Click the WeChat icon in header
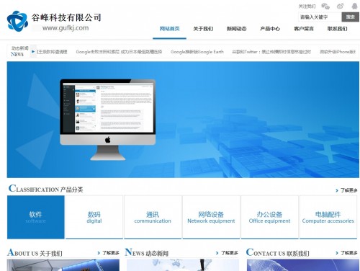 pyautogui.click(x=325, y=6)
